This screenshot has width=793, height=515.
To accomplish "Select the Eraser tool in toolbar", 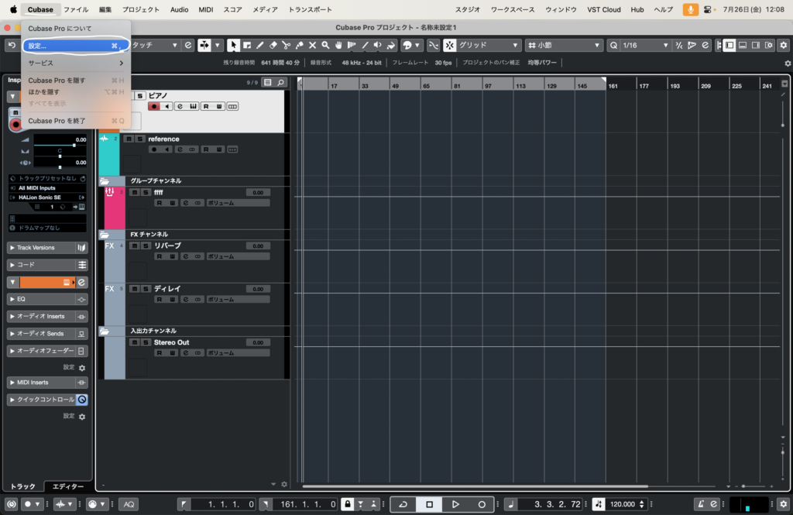I will click(273, 46).
